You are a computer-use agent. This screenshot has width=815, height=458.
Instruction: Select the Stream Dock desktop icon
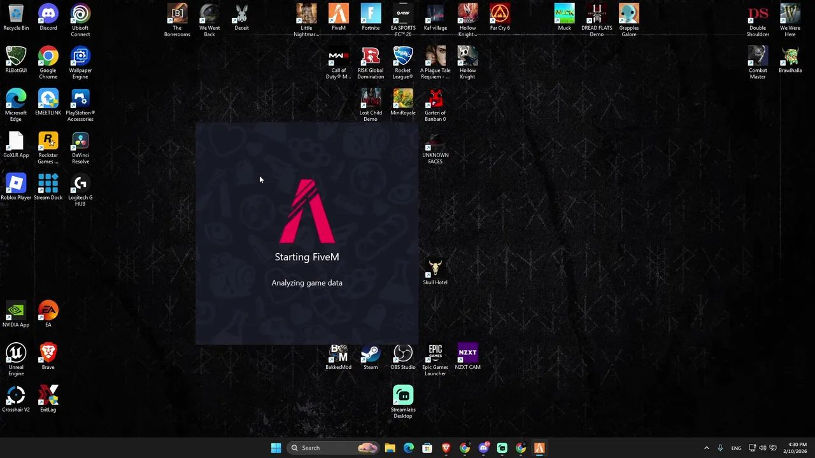click(x=48, y=188)
